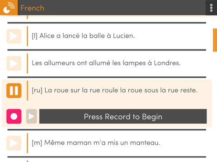This screenshot has height=162, width=217.
Task: Click the highlighted recording panel background
Action: pyautogui.click(x=107, y=103)
